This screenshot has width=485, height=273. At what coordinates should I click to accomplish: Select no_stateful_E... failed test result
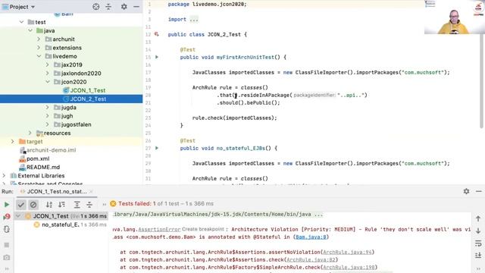[61, 224]
